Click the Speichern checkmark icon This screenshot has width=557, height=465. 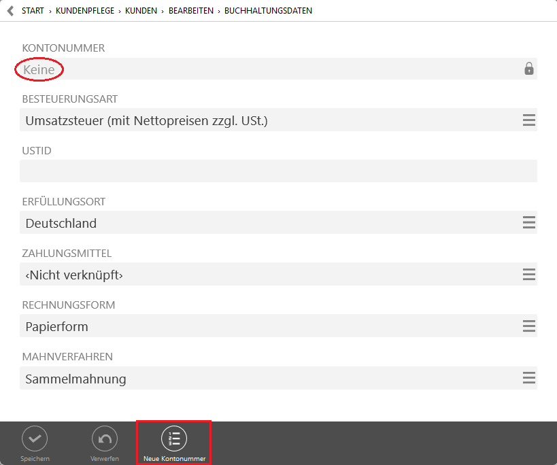(x=35, y=438)
